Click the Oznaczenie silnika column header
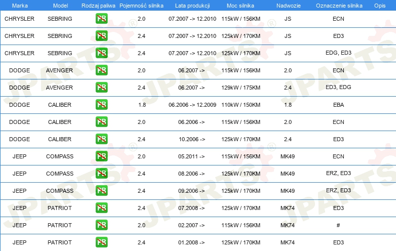 [339, 6]
